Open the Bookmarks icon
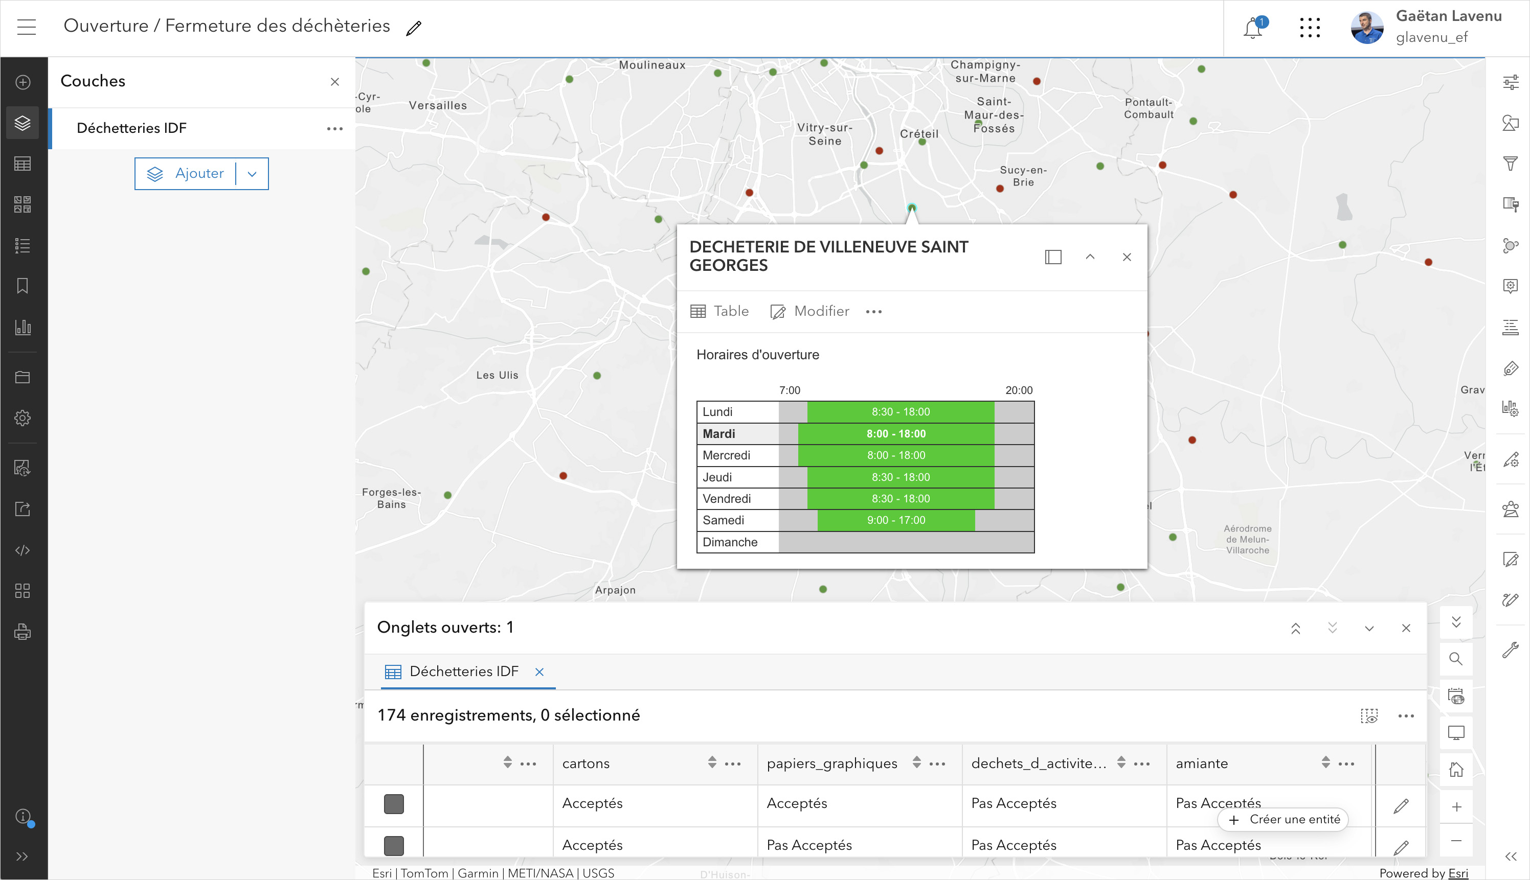 pyautogui.click(x=23, y=286)
